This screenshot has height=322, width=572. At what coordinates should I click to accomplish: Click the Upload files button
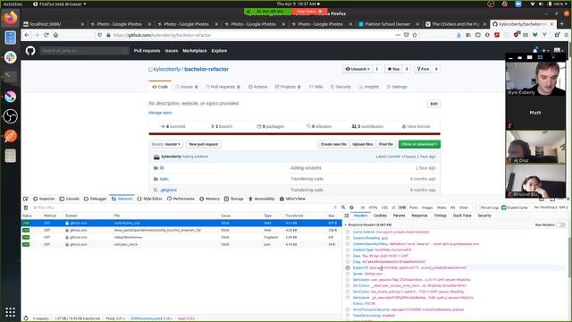coord(362,144)
